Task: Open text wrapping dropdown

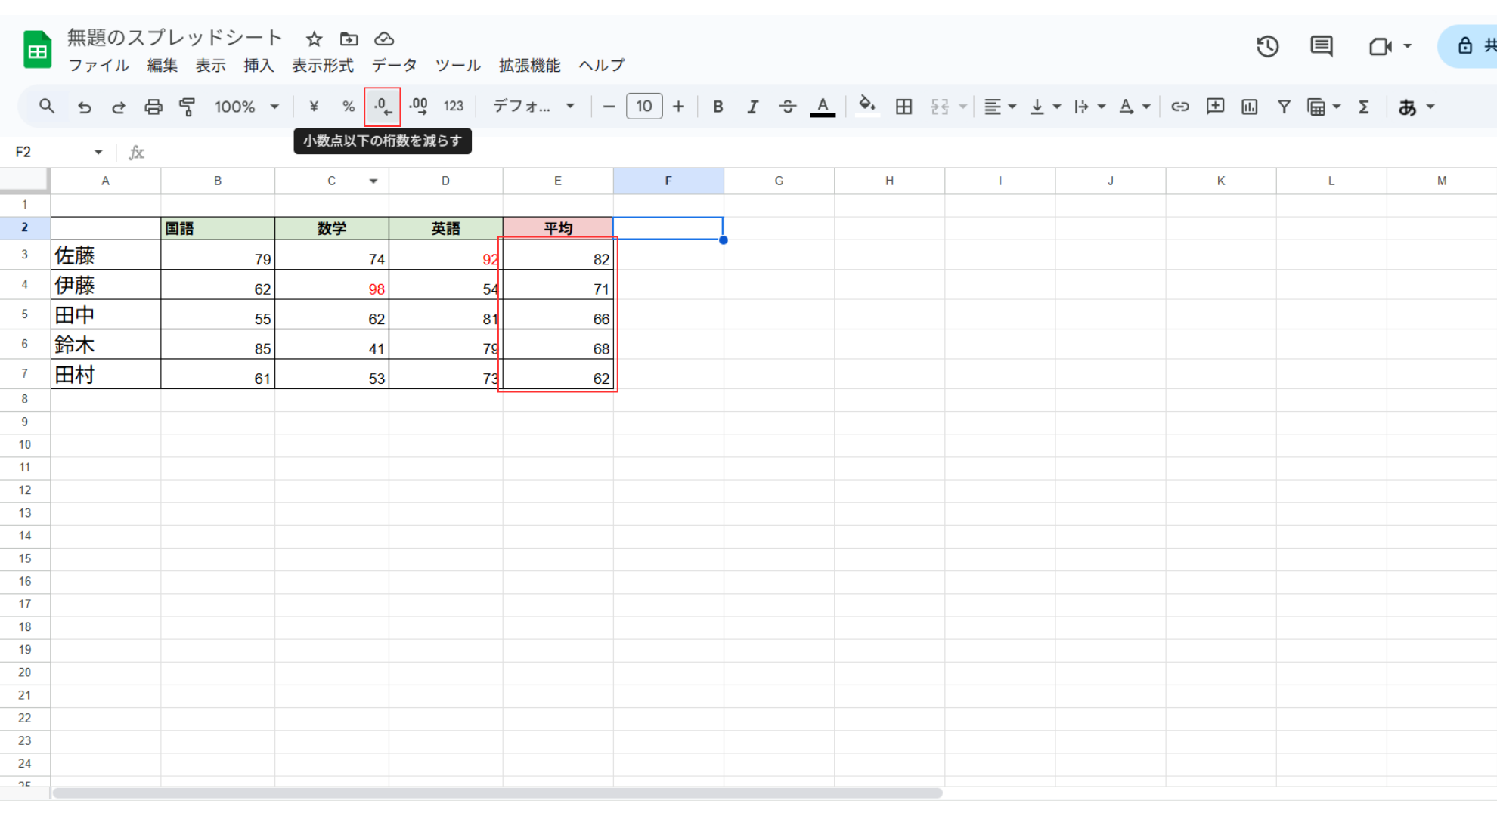Action: tap(1089, 107)
